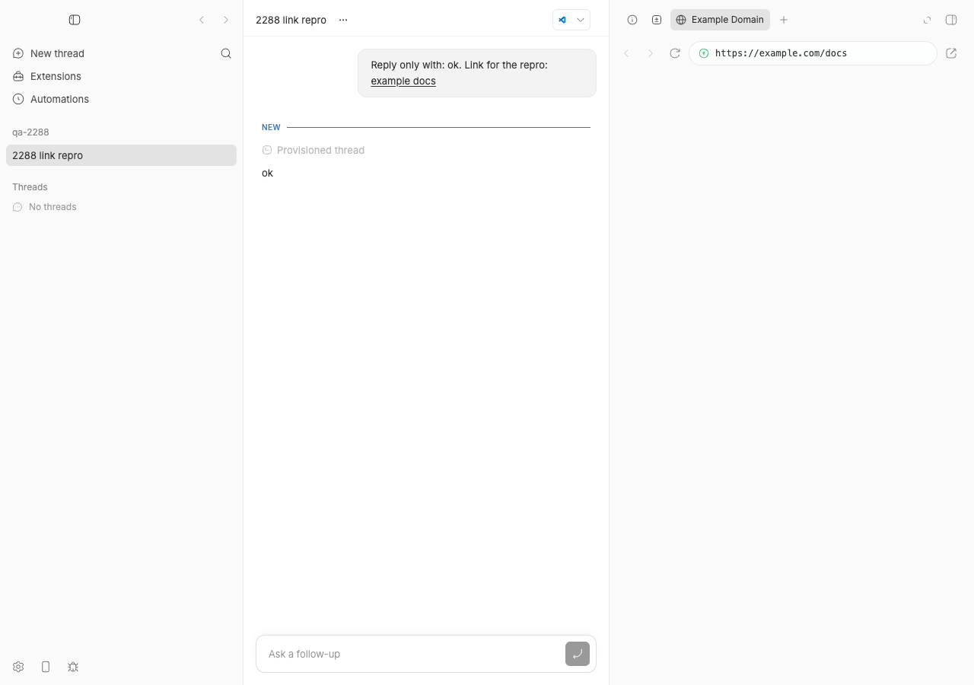Open the thread options ellipsis menu
The width and height of the screenshot is (974, 685).
point(343,20)
